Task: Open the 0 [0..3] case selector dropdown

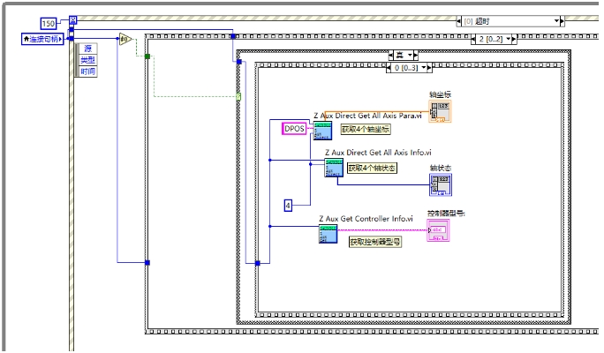Action: (424, 68)
